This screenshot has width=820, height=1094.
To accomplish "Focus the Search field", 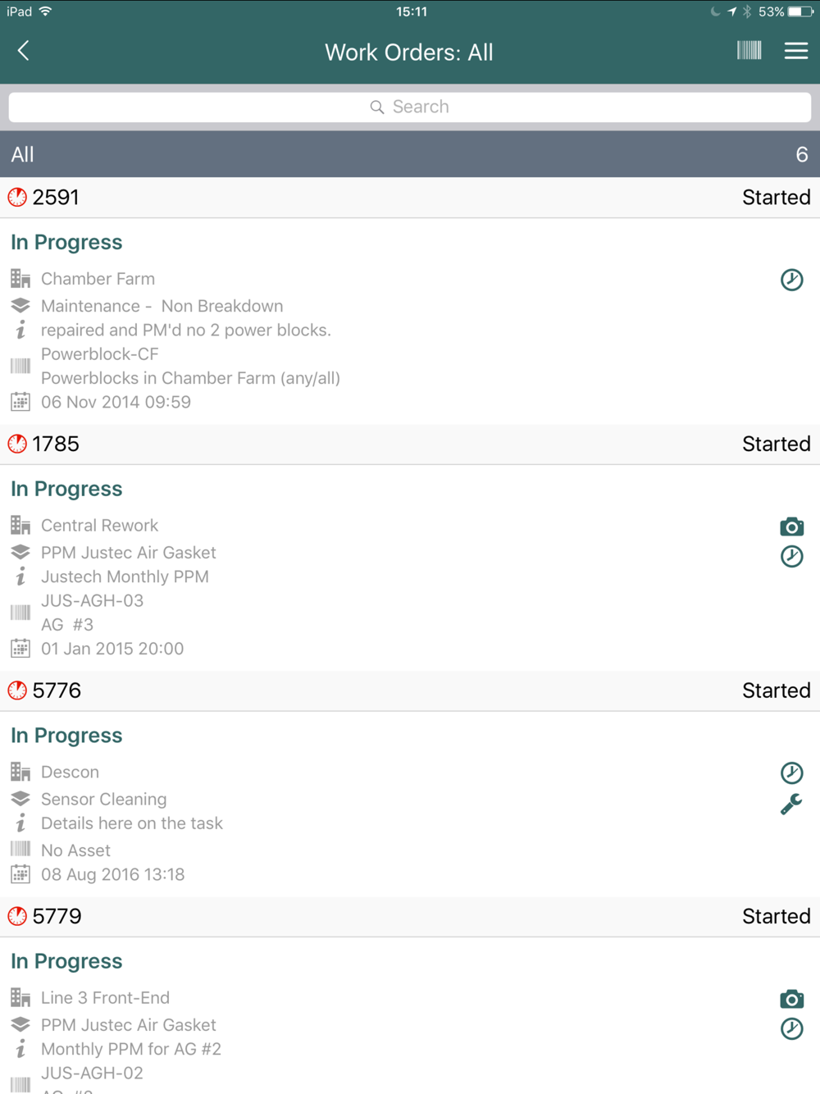I will [x=410, y=107].
